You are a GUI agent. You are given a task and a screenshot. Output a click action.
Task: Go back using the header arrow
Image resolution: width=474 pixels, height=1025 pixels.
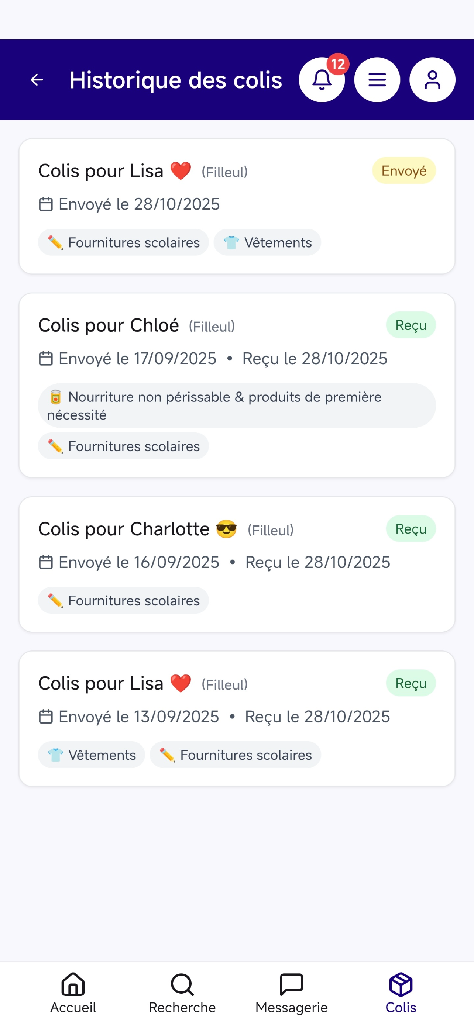point(37,80)
